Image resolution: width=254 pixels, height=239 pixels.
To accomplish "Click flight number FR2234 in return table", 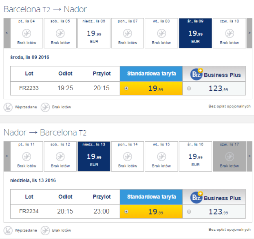I will [29, 211].
